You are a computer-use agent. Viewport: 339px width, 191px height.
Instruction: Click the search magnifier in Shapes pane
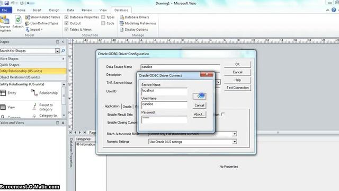coord(63,51)
